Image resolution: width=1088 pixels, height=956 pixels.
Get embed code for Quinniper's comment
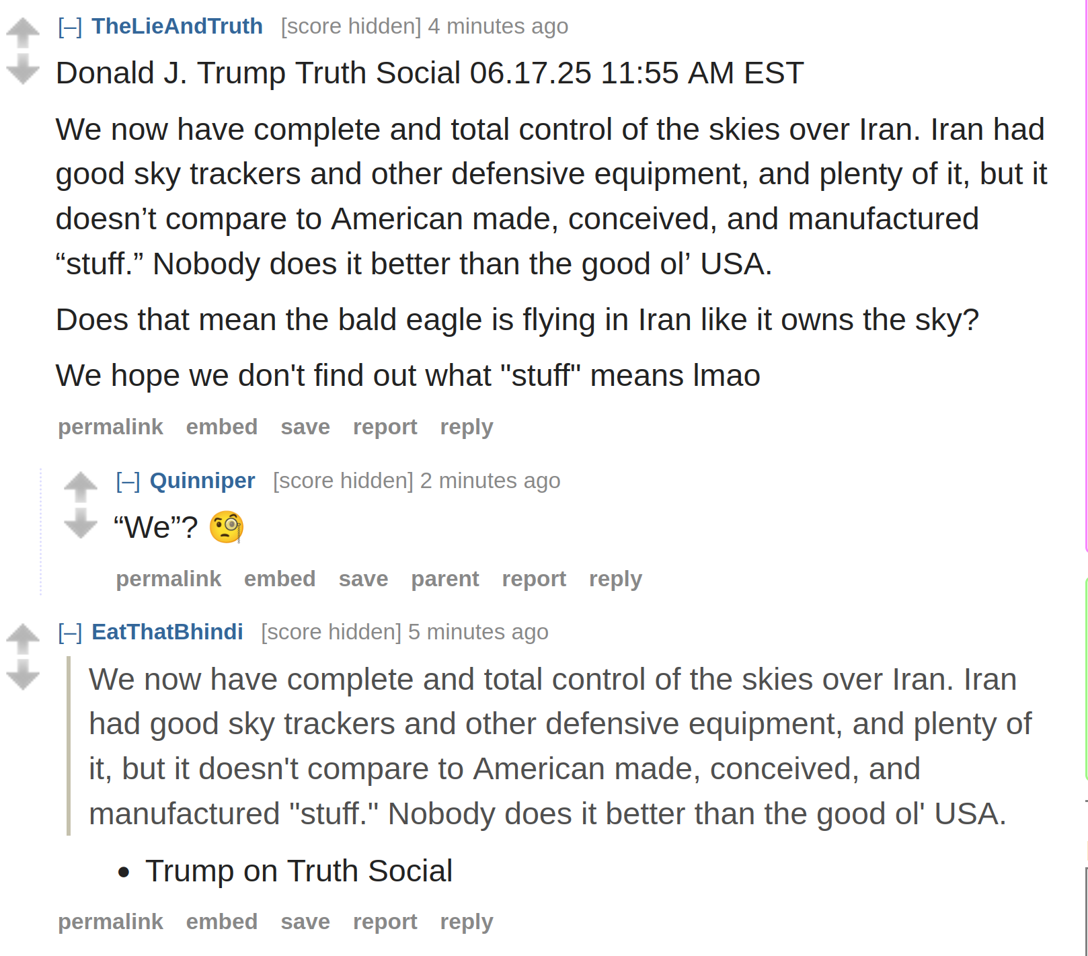pos(280,579)
